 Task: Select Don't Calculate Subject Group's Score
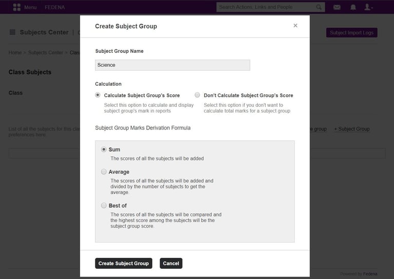point(198,95)
